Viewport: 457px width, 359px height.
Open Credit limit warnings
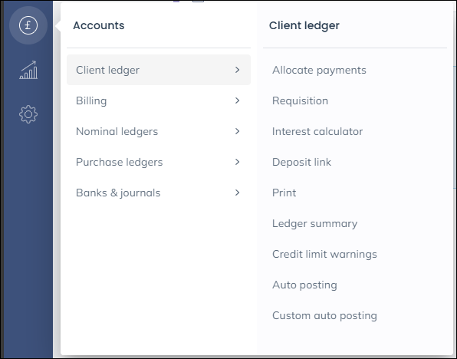pyautogui.click(x=324, y=255)
